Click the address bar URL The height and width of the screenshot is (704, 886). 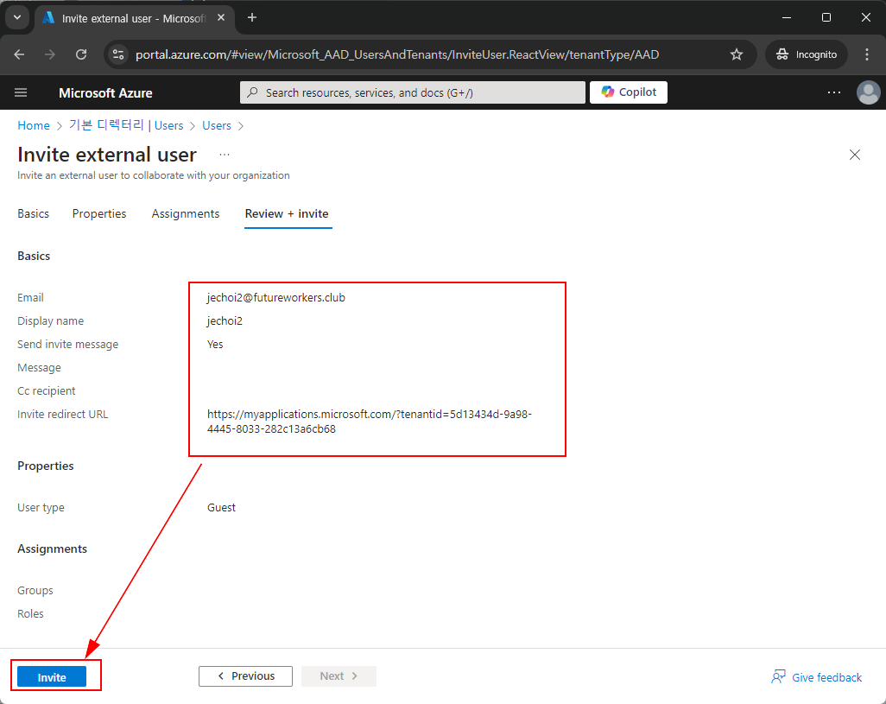[397, 54]
